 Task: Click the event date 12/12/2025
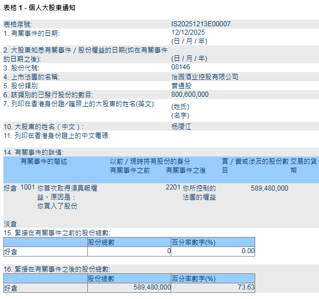point(188,32)
